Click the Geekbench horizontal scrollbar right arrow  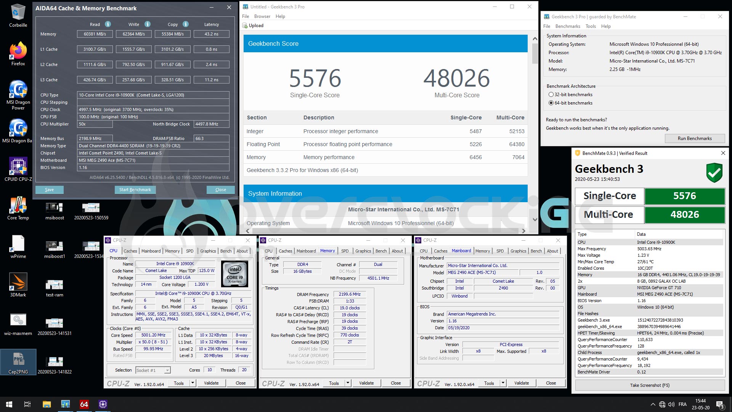[x=523, y=231]
